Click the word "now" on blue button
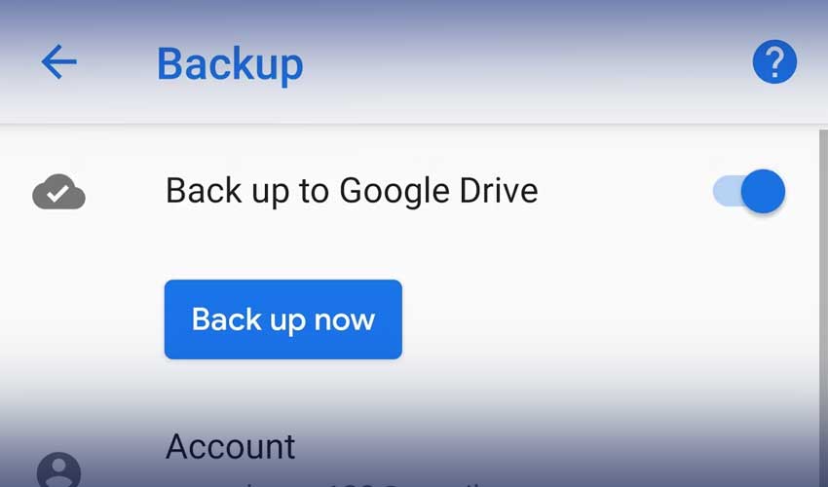 pos(344,320)
